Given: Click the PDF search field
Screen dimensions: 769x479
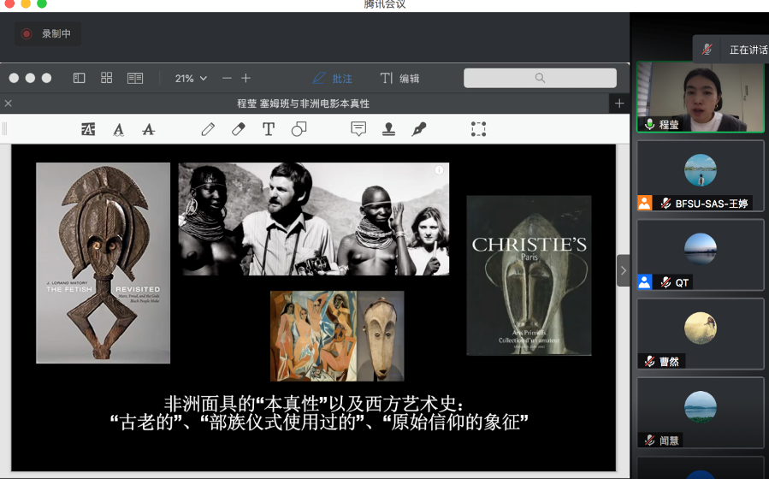Looking at the screenshot, I should pyautogui.click(x=540, y=78).
